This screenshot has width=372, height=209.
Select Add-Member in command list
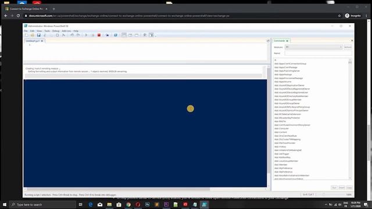pyautogui.click(x=281, y=165)
